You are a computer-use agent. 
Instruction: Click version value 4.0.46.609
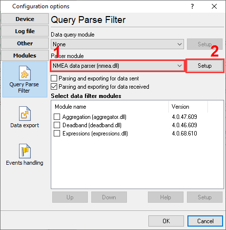point(185,125)
